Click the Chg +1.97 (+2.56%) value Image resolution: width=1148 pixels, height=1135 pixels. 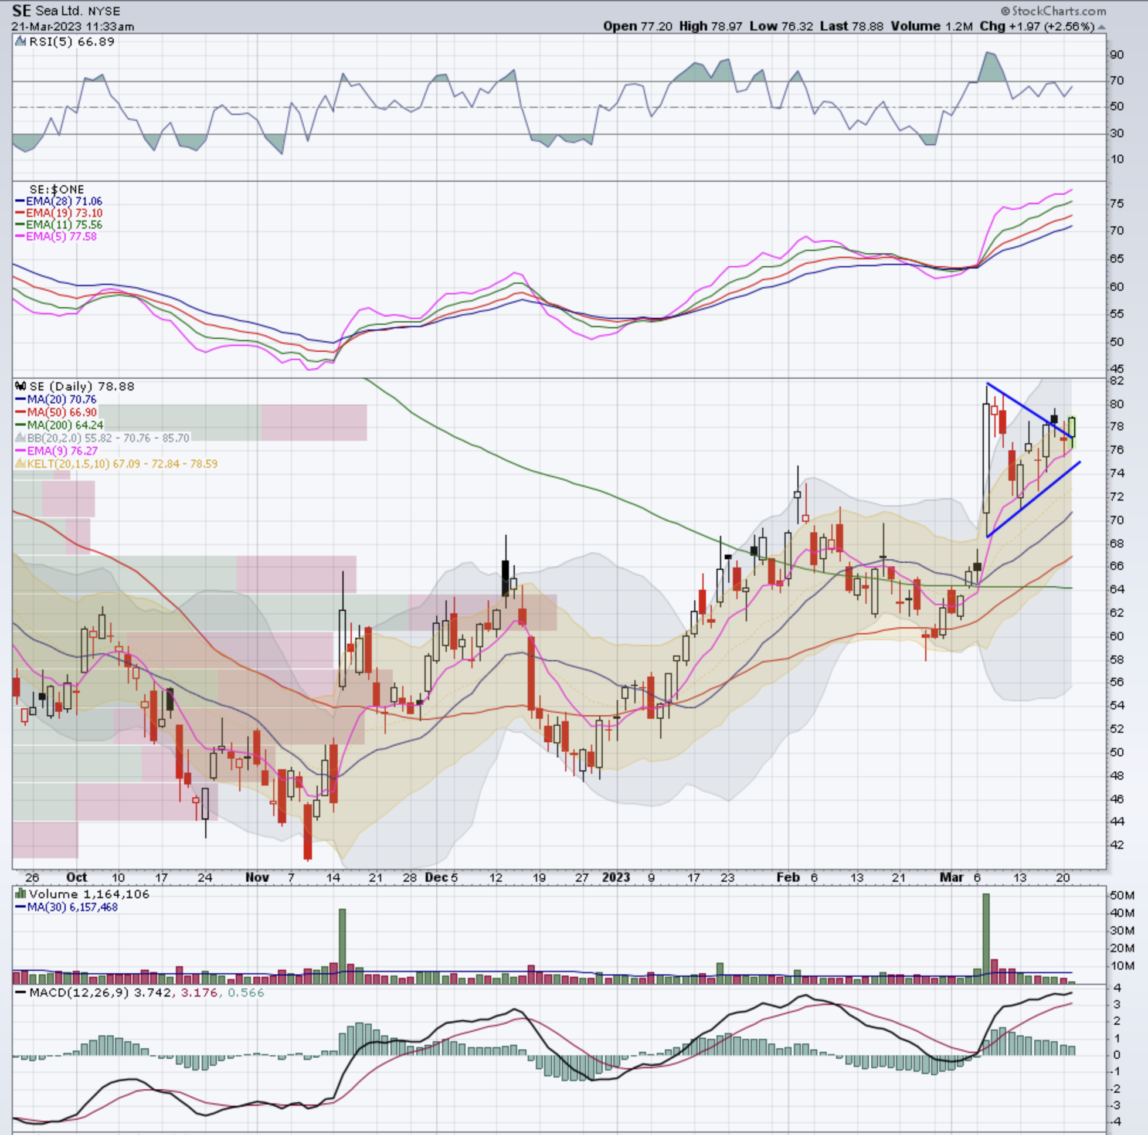tap(1037, 27)
